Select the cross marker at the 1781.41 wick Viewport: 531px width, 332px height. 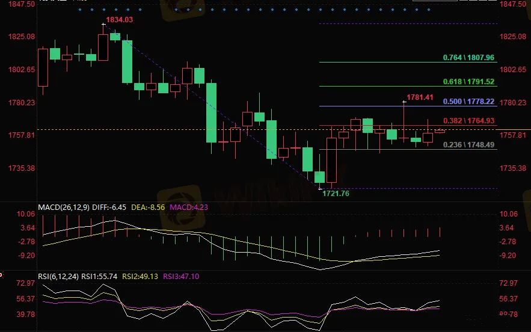[404, 102]
